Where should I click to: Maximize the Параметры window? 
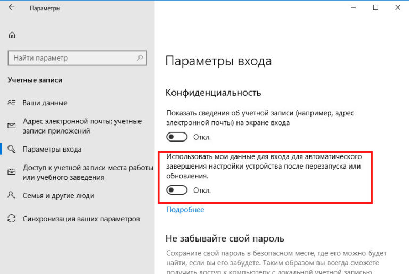(x=375, y=8)
